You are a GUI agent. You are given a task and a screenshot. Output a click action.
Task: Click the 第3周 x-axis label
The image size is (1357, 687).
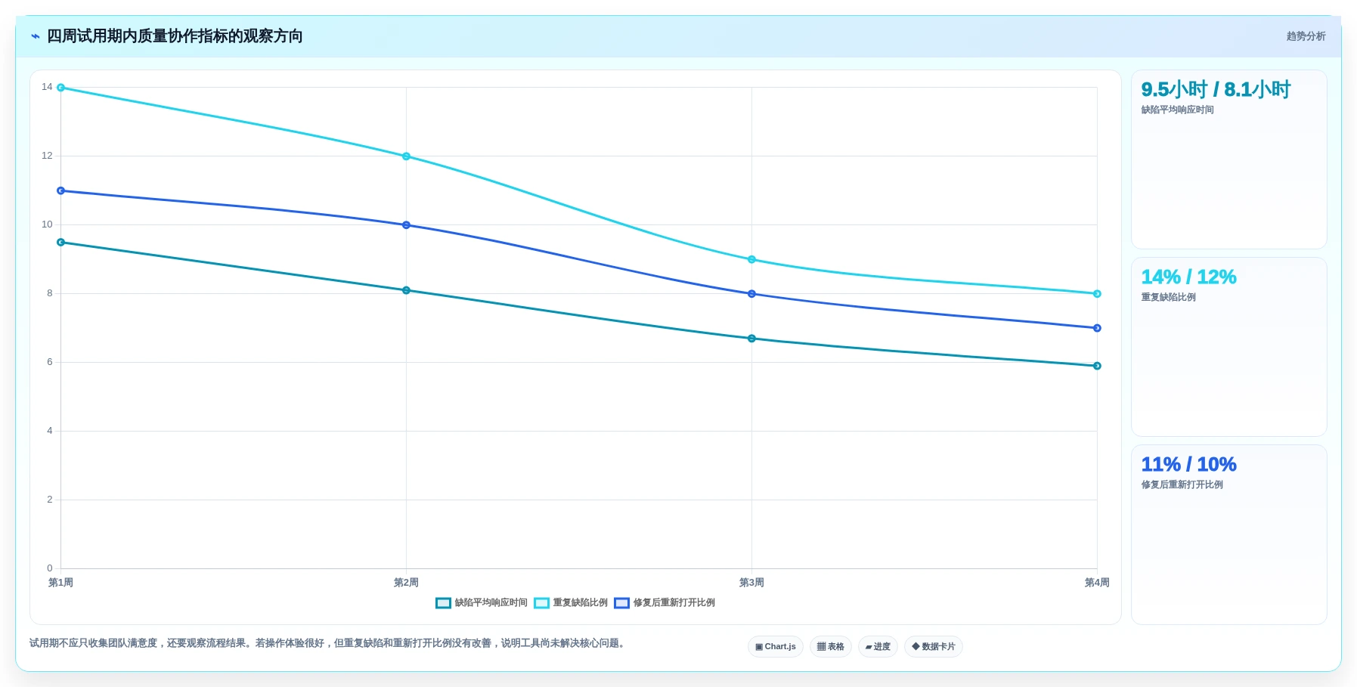[x=751, y=583]
